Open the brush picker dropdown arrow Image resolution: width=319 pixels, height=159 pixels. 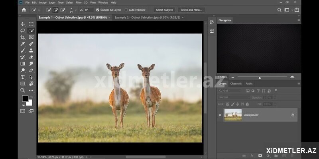pyautogui.click(x=76, y=10)
